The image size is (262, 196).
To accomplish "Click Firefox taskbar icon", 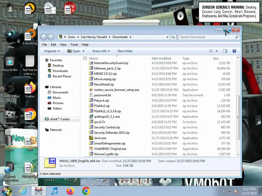I will point(70,191).
